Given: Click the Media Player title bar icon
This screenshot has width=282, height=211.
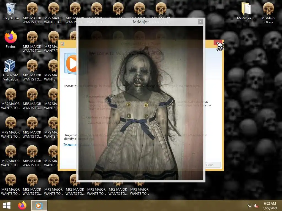Looking at the screenshot, I should click(x=62, y=44).
